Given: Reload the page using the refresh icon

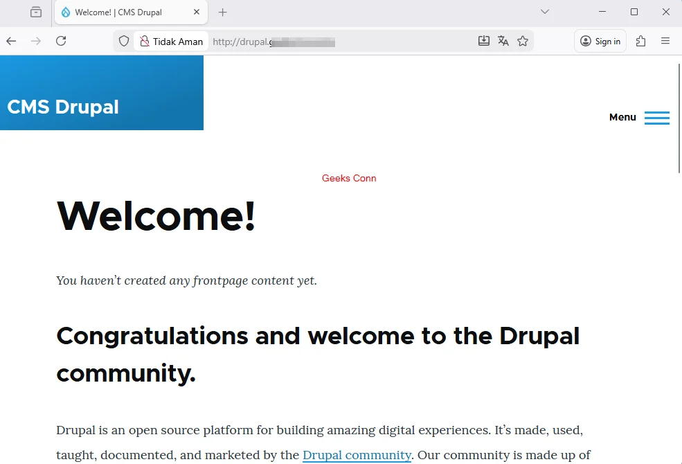Looking at the screenshot, I should click(x=61, y=41).
